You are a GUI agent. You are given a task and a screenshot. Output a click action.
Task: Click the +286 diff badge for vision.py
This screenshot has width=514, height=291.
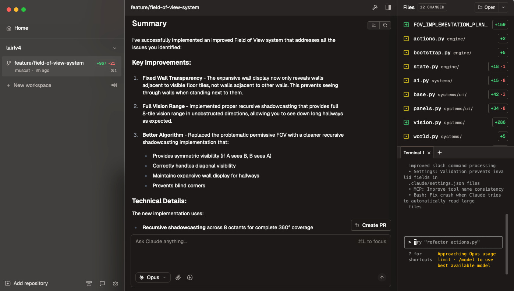[500, 122]
